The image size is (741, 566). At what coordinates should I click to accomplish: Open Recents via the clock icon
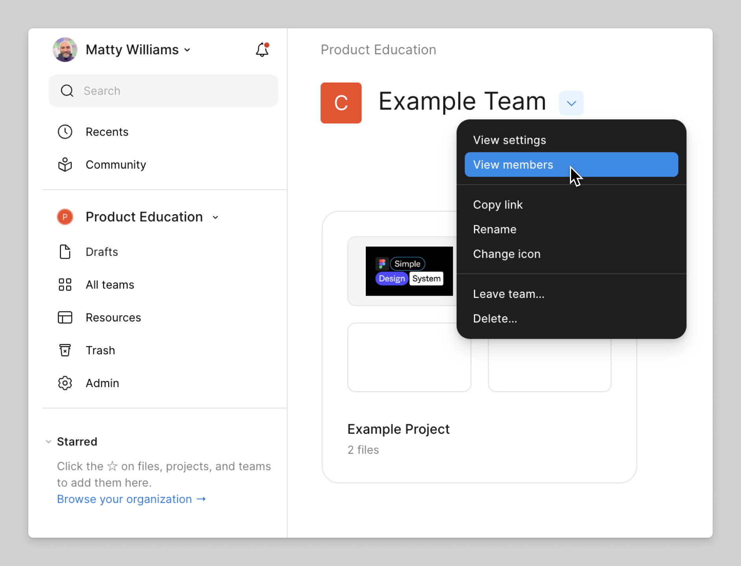point(65,132)
